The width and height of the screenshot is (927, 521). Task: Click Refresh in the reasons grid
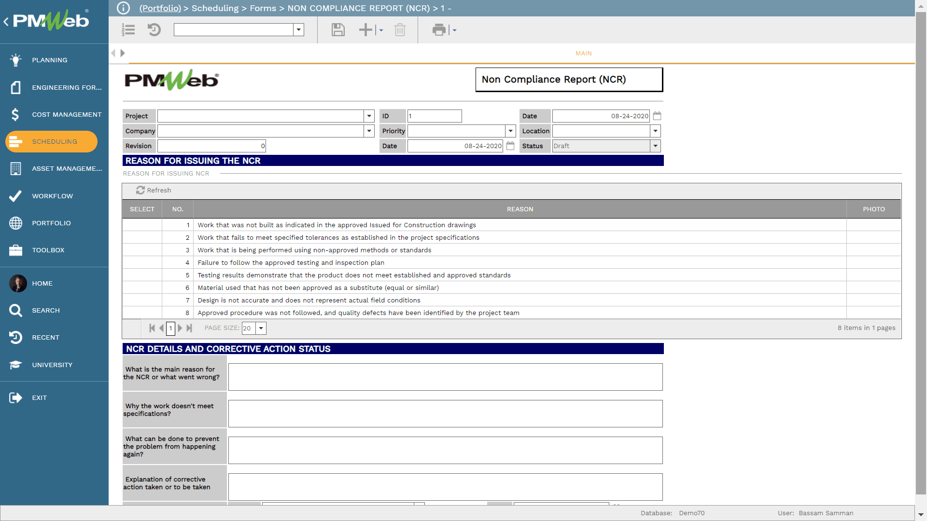coord(154,191)
